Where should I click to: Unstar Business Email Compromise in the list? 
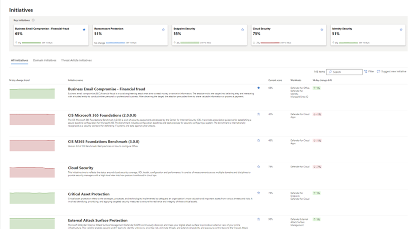point(258,88)
